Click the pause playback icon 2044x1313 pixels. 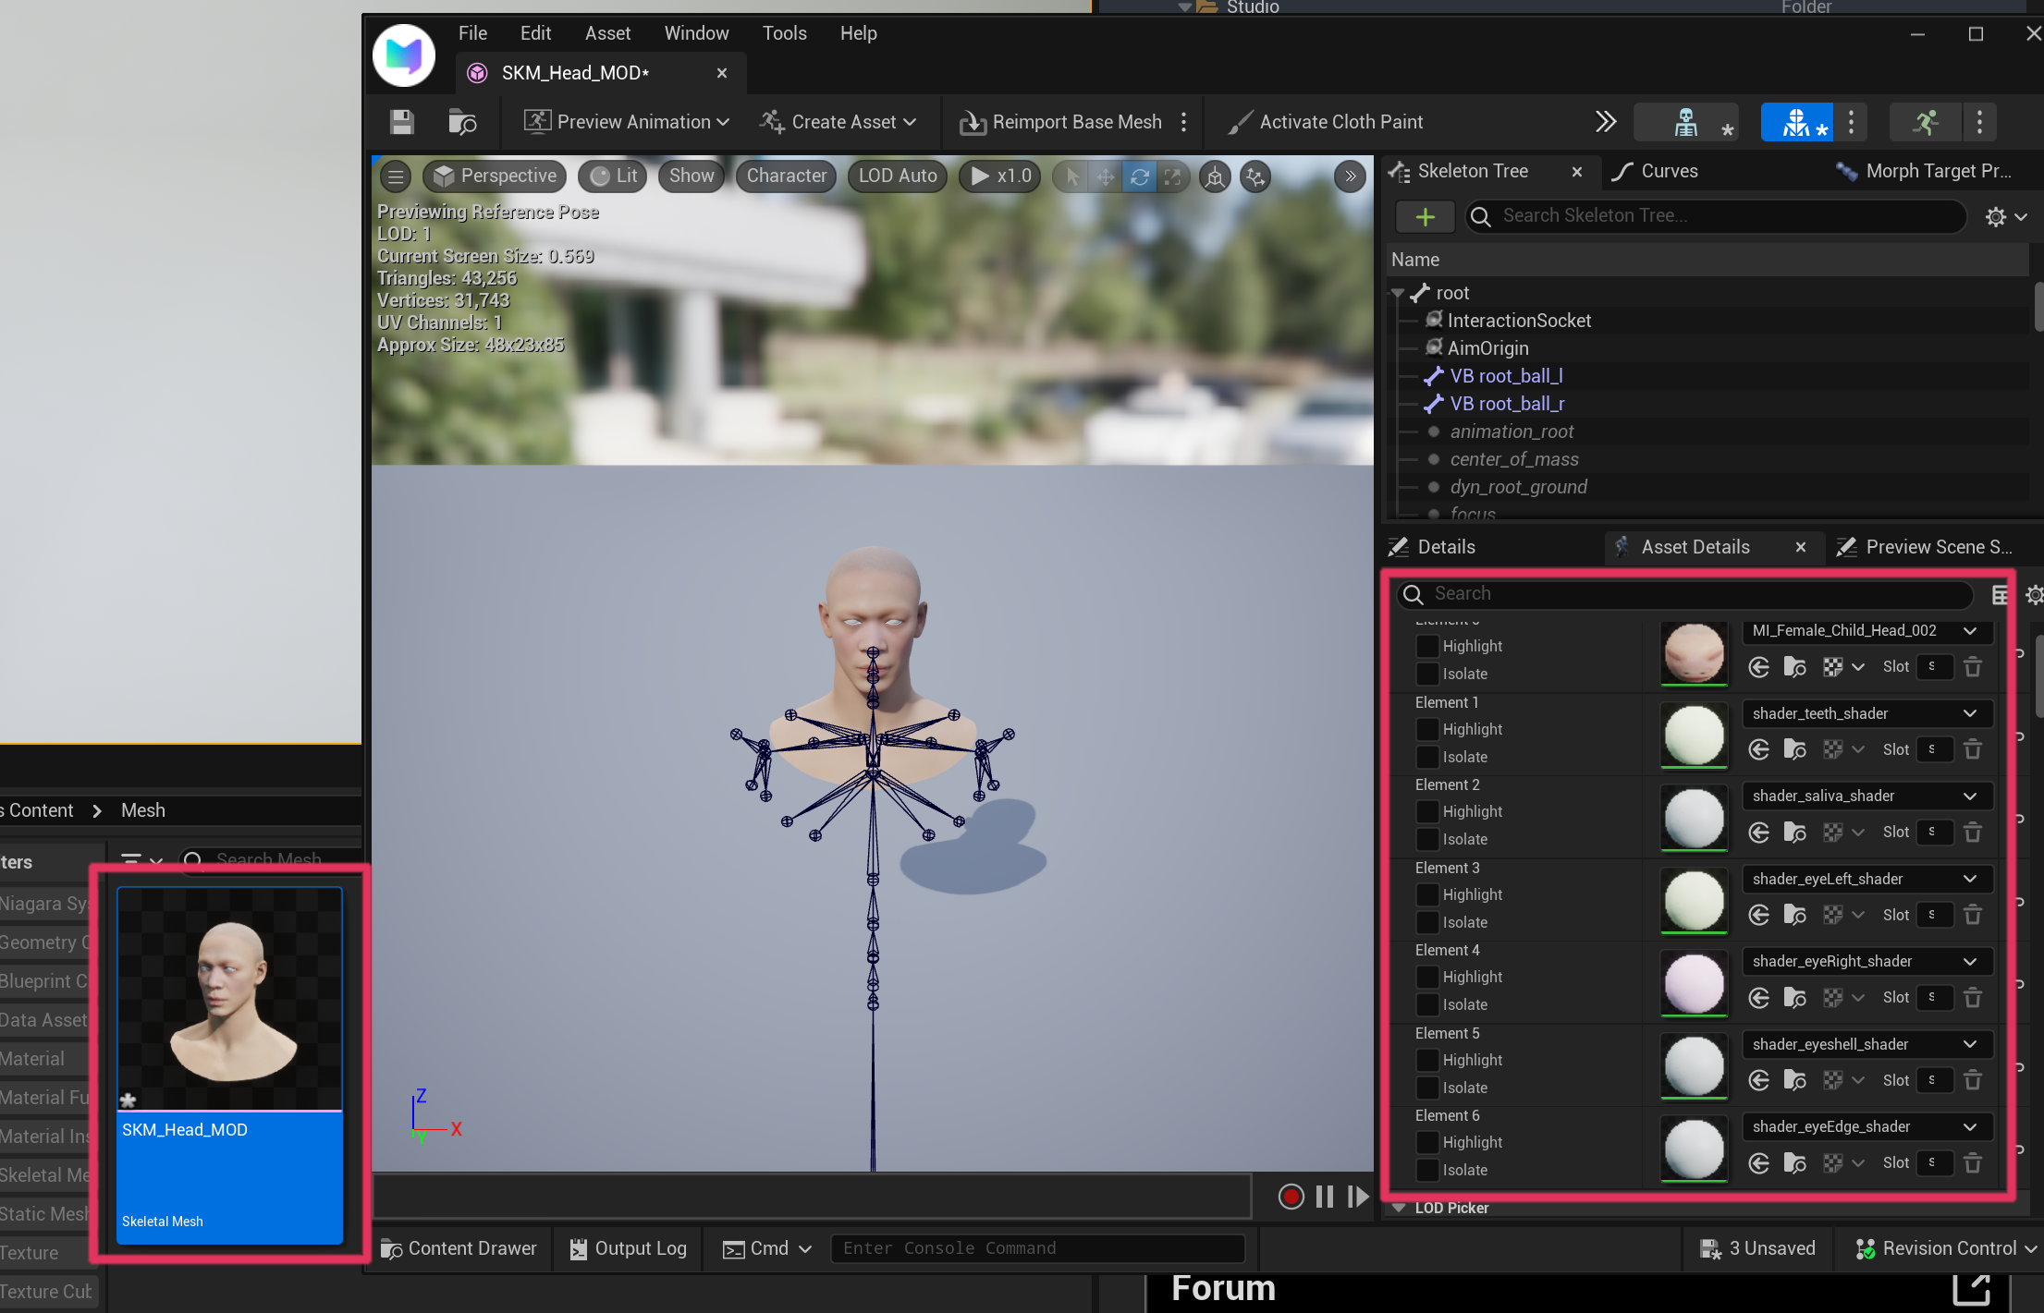(x=1324, y=1197)
